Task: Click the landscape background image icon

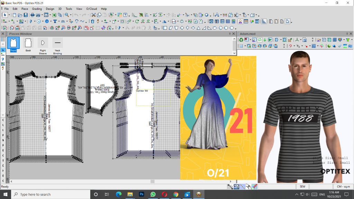Action: [345, 46]
